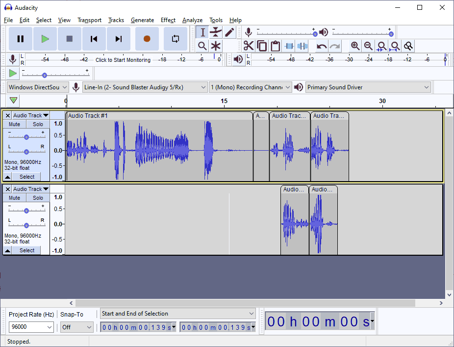Skip to Start of the project

click(94, 39)
